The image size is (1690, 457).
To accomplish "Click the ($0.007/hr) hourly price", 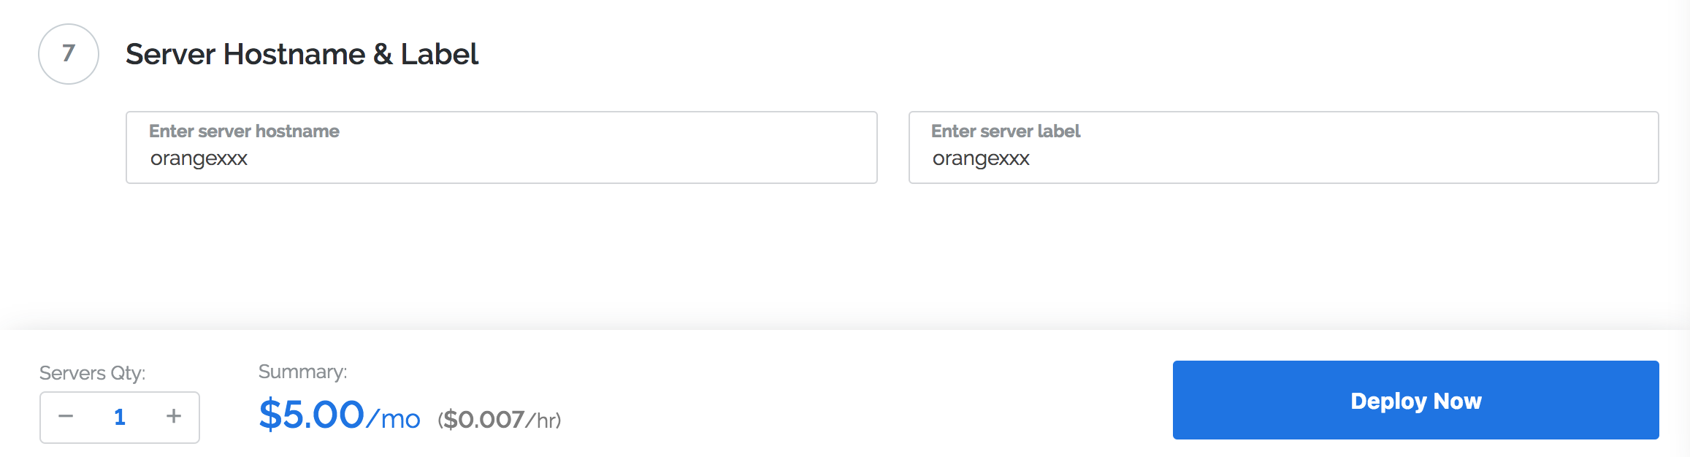I will (x=500, y=420).
